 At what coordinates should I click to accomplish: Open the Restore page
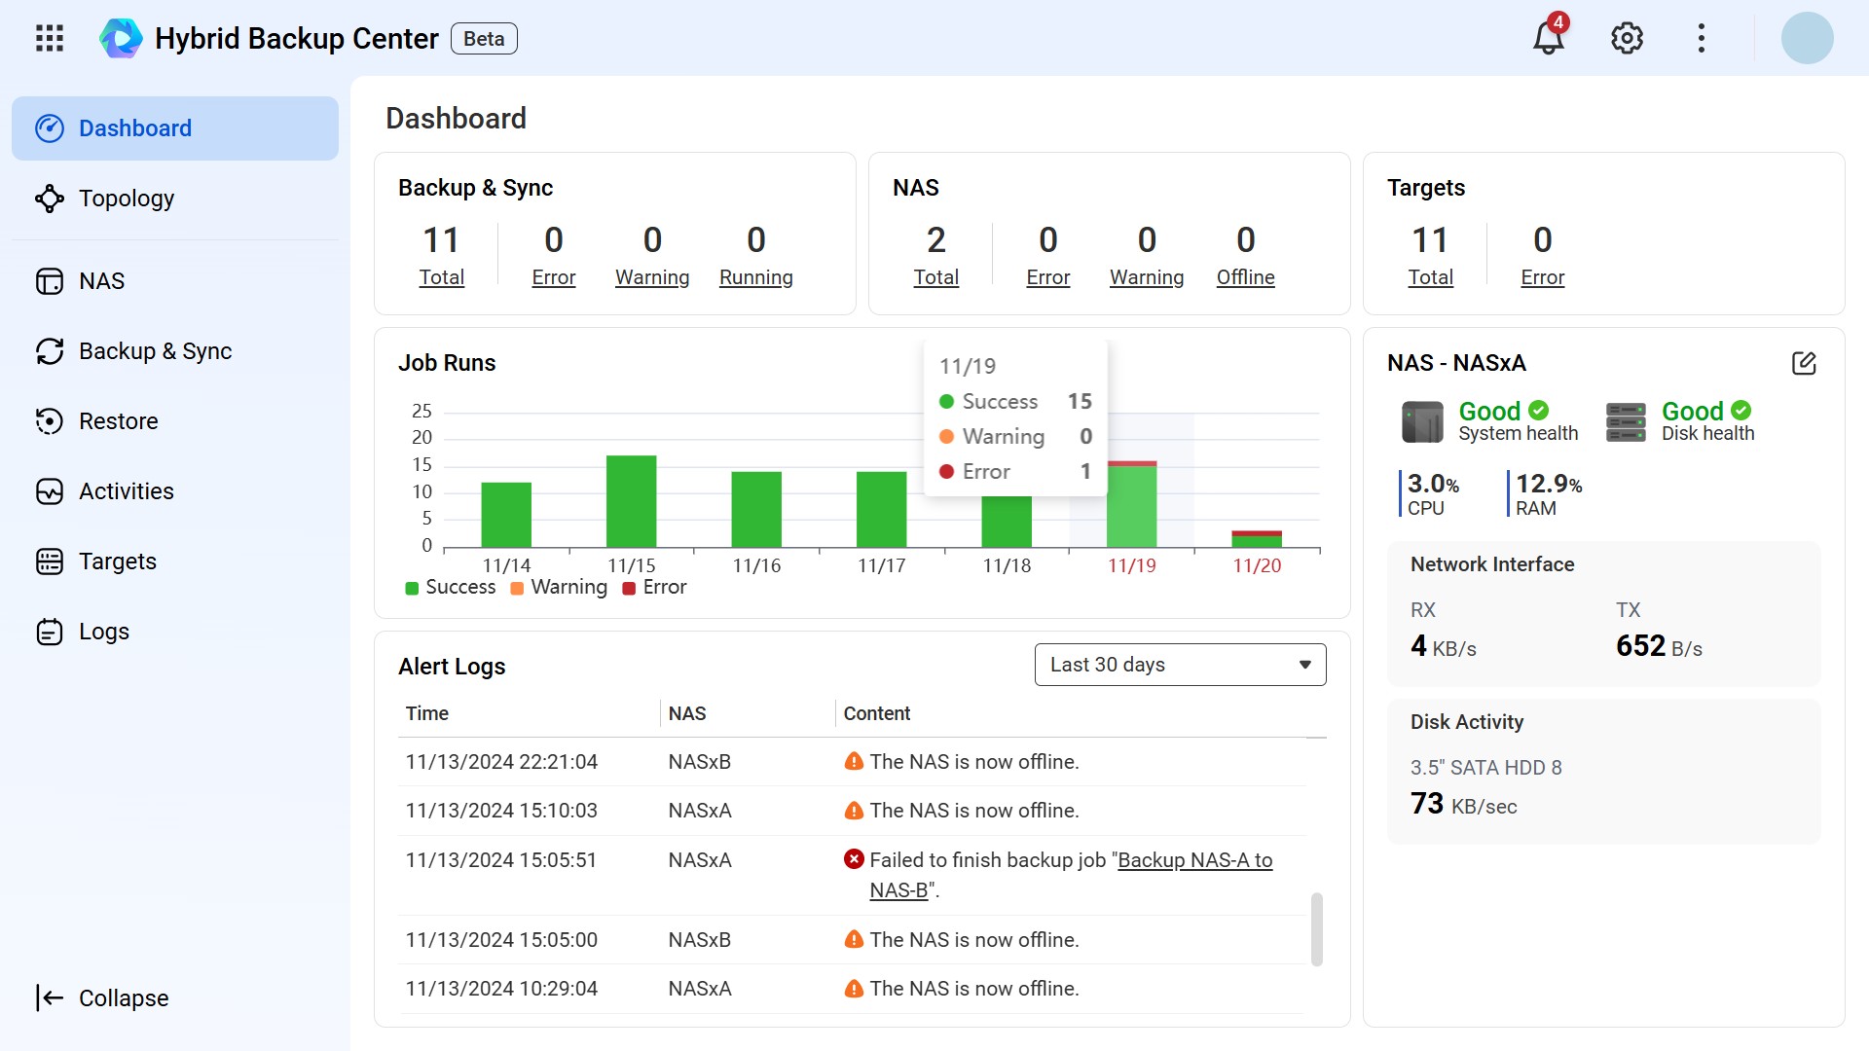(175, 421)
